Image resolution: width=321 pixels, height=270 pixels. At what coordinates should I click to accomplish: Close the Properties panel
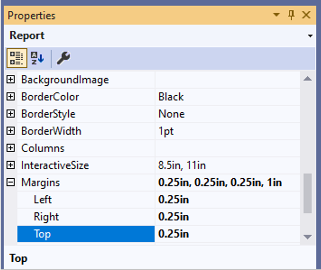[x=306, y=15]
